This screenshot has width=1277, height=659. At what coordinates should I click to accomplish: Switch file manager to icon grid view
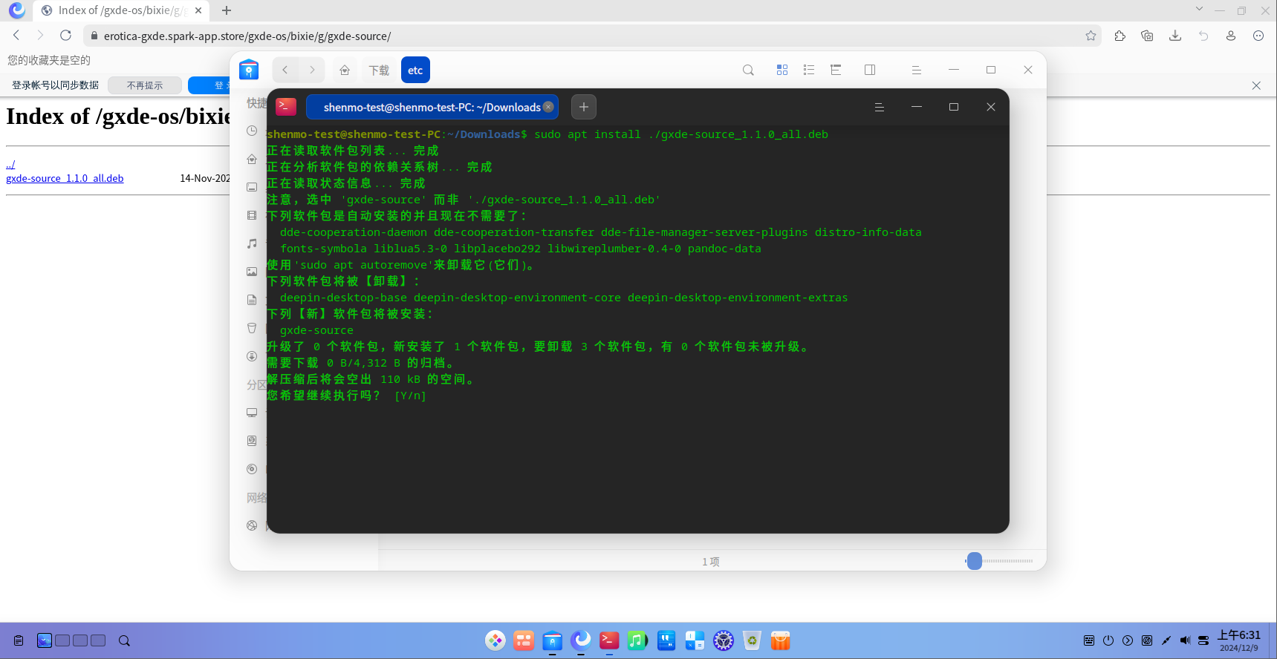point(782,70)
